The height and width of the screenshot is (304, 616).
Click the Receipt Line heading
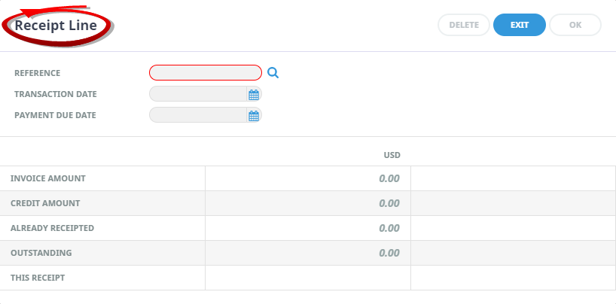coord(56,26)
